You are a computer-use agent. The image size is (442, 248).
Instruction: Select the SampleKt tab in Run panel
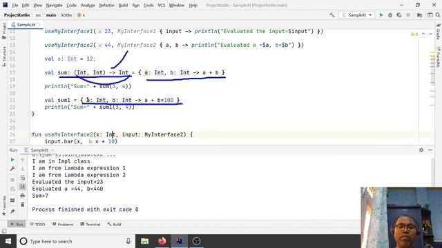tap(39, 150)
